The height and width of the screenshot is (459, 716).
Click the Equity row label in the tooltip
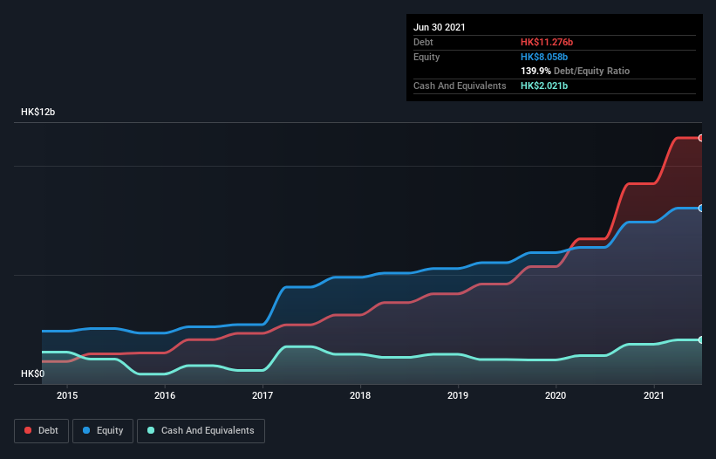426,57
